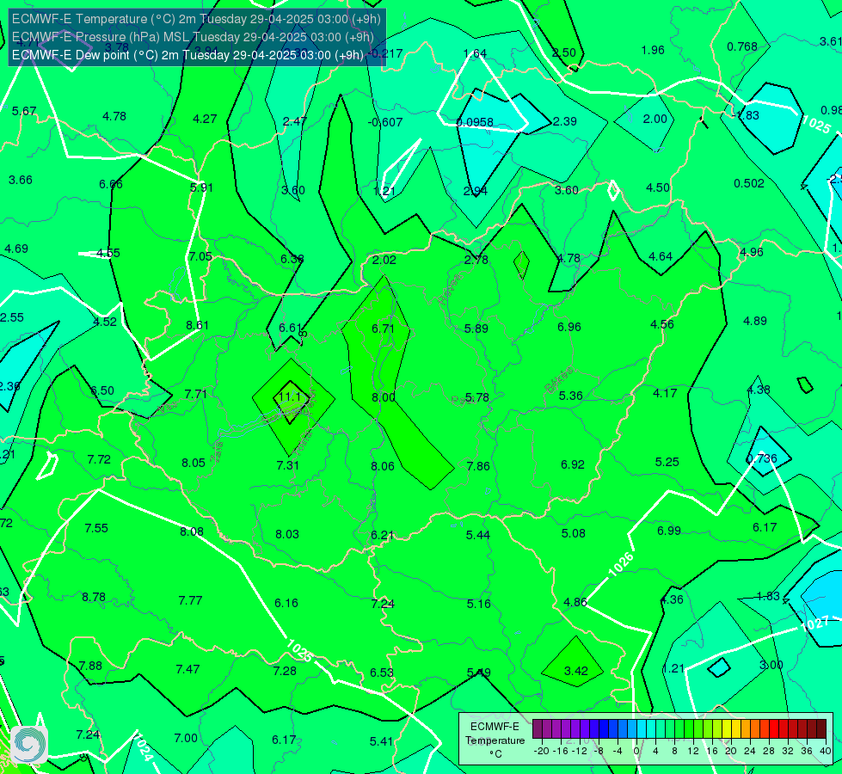Viewport: 842px width, 774px height.
Task: Click the 0.768 grid value
Action: (x=742, y=46)
